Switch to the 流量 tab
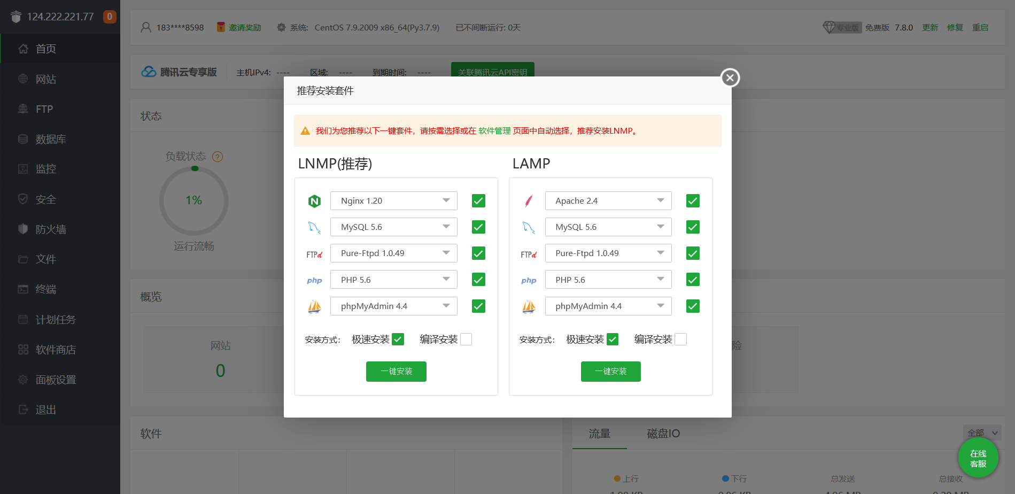 pos(600,434)
